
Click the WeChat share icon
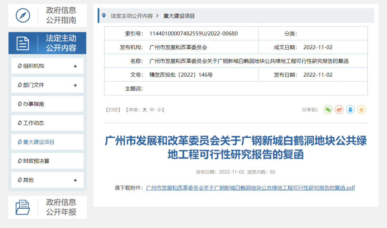point(328,109)
